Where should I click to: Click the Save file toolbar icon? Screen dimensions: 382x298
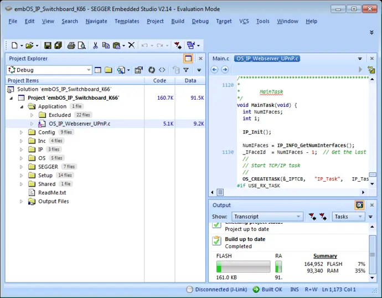(48, 45)
